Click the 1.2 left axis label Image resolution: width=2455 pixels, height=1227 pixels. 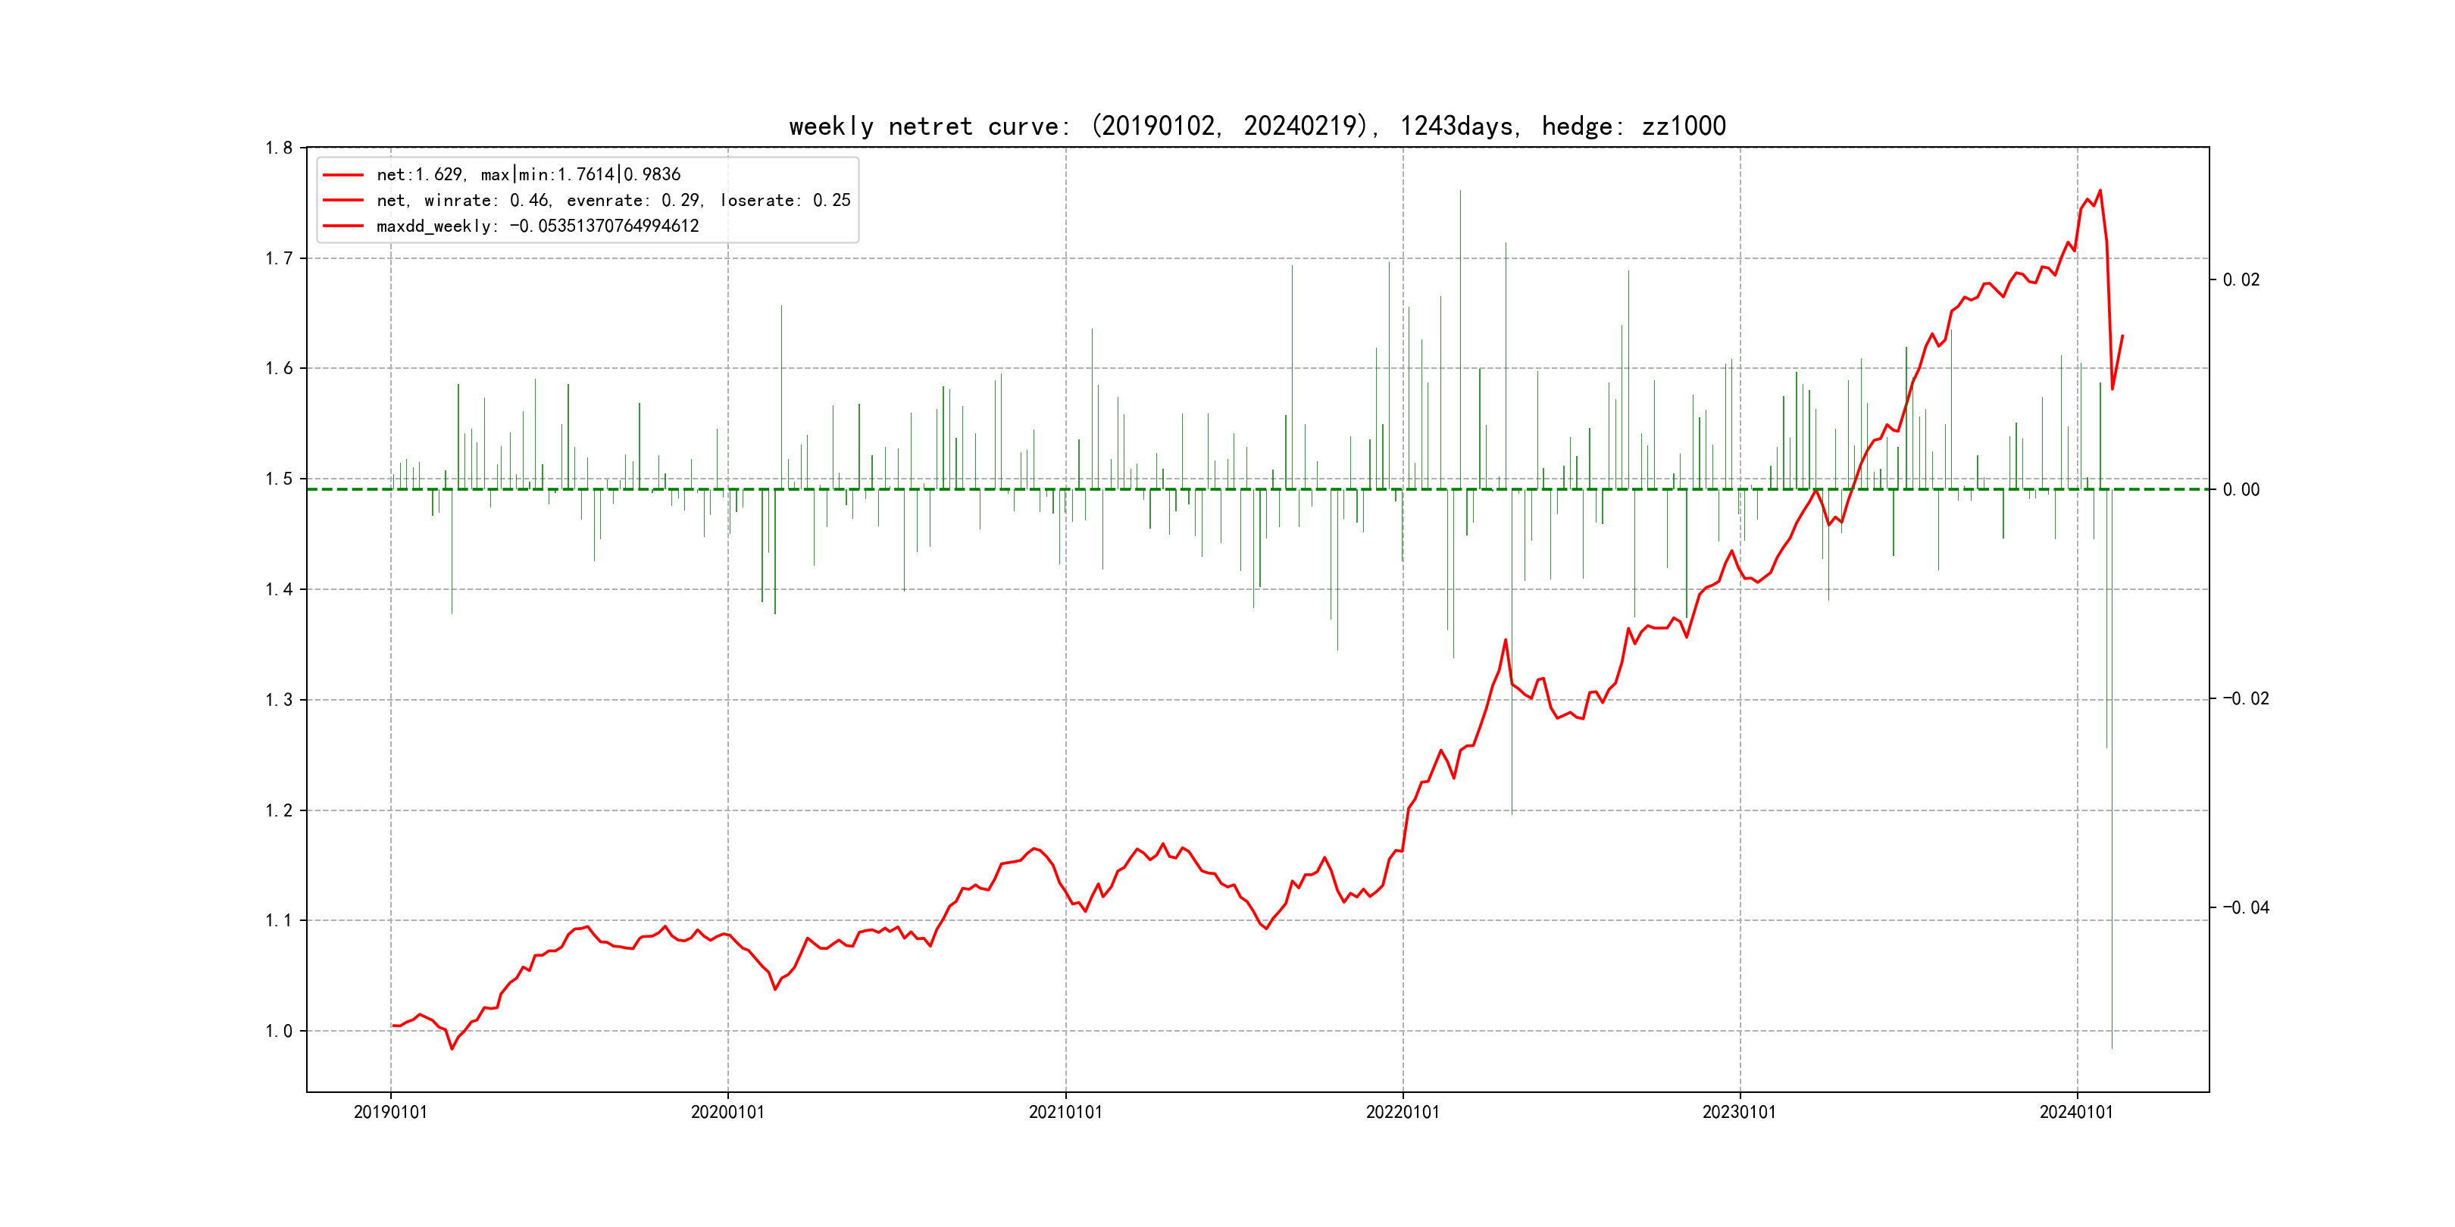coord(278,810)
